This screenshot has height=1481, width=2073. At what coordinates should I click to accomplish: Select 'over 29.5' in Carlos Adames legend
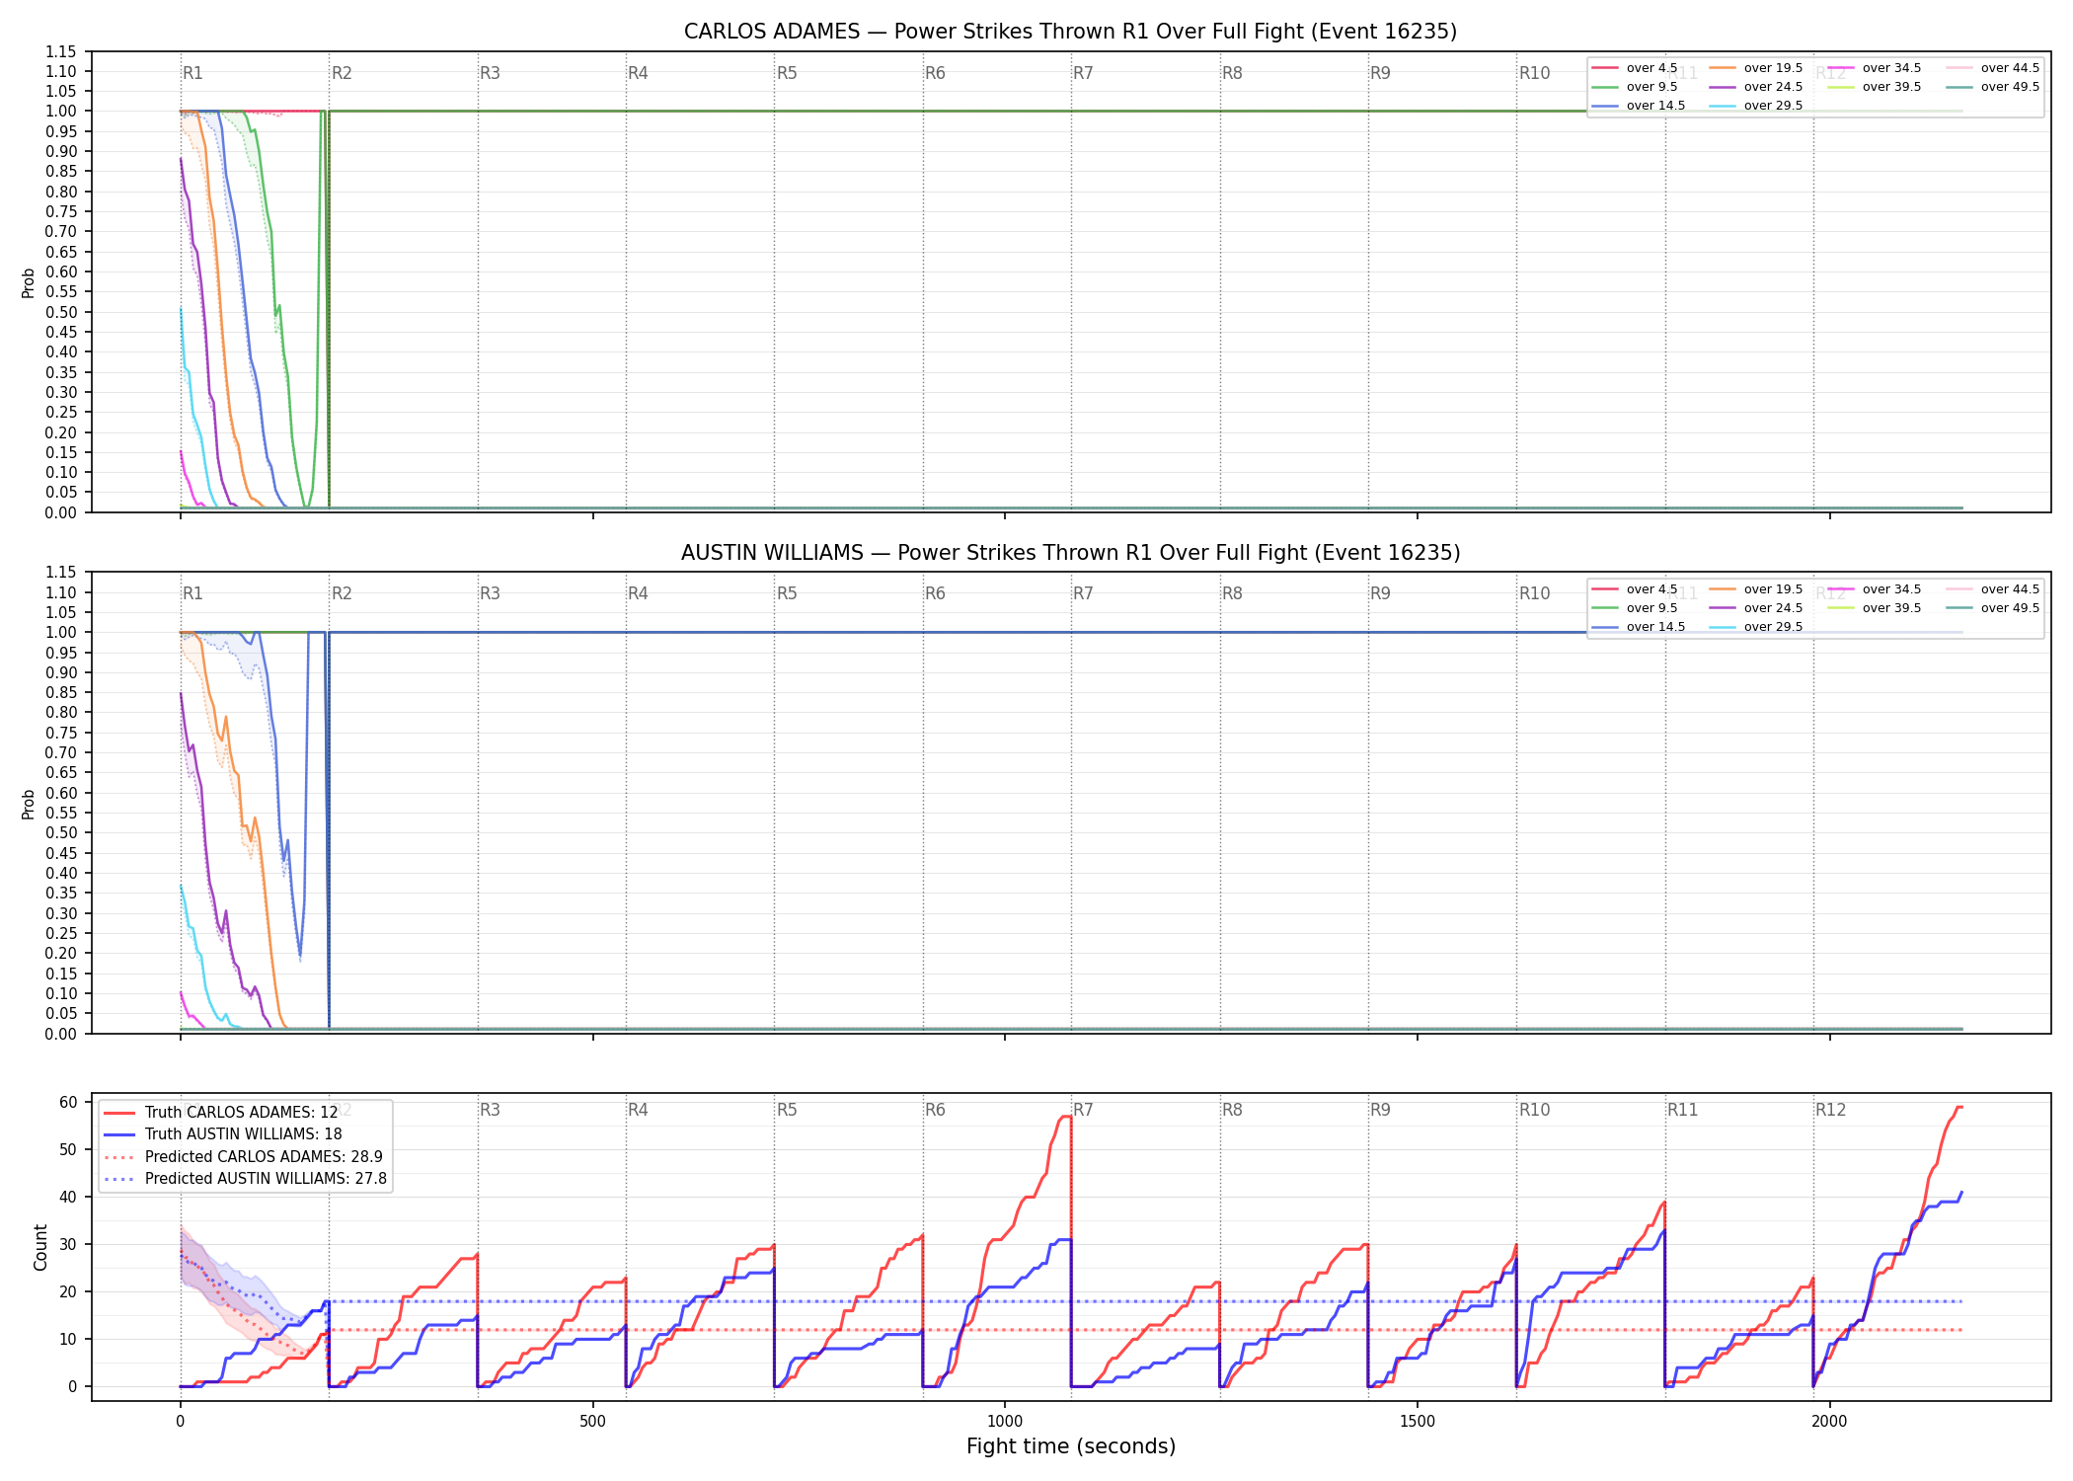[1756, 106]
